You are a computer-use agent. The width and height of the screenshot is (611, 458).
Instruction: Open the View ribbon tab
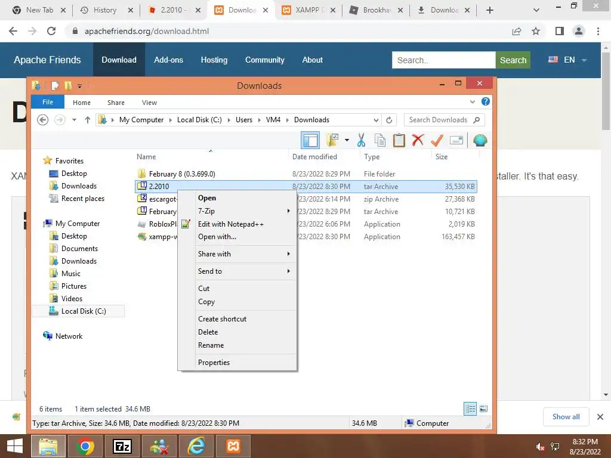[149, 103]
